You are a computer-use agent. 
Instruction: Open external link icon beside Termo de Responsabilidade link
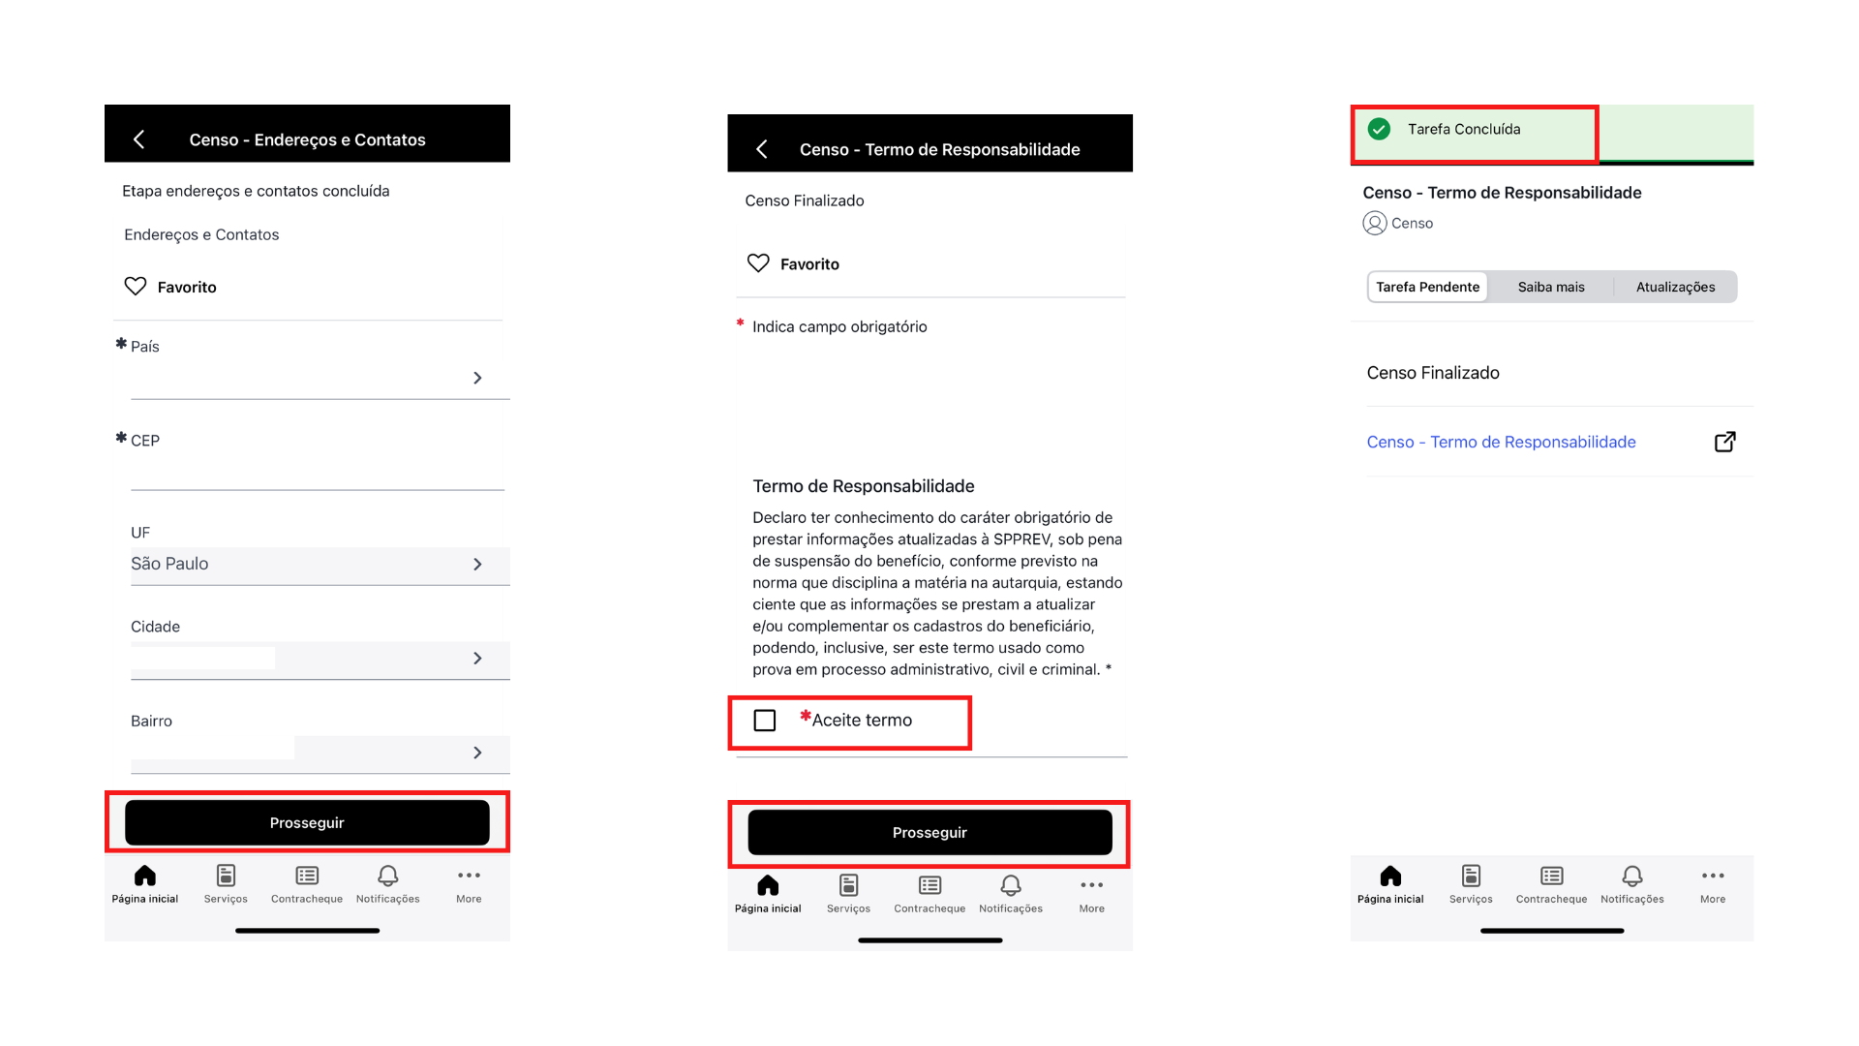(1724, 442)
